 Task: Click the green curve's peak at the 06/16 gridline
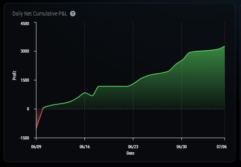(x=85, y=92)
